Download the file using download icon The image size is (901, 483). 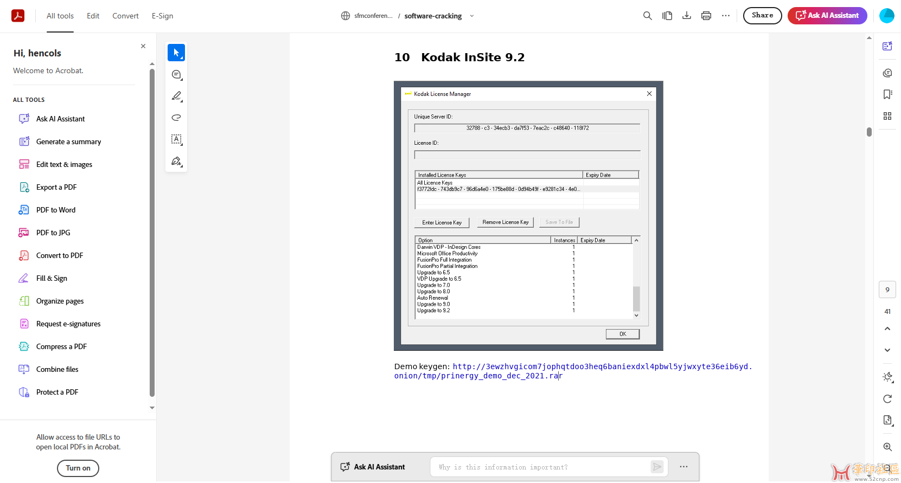[x=686, y=16]
